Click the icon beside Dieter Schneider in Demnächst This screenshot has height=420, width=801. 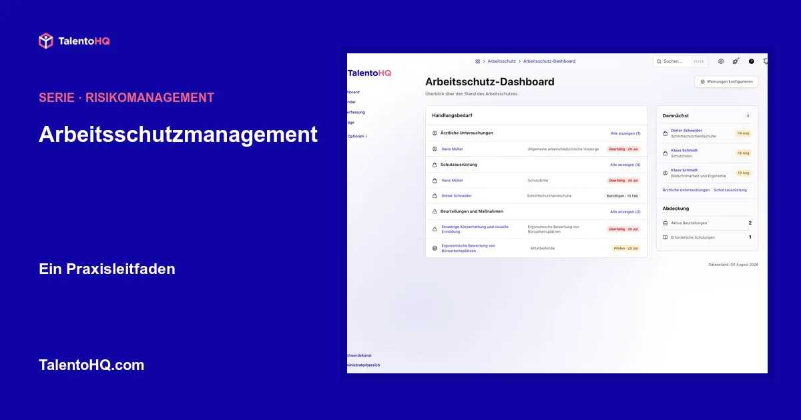665,133
